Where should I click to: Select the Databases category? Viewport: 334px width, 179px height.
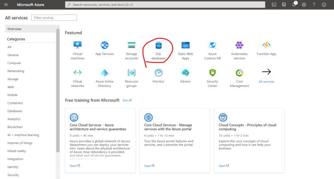[x=15, y=111]
